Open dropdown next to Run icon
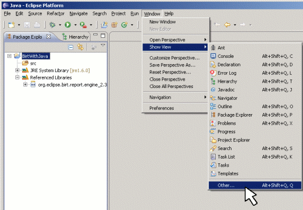The image size is (303, 210). click(x=75, y=25)
